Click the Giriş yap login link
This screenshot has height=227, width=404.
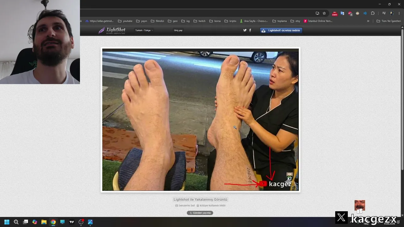178,30
